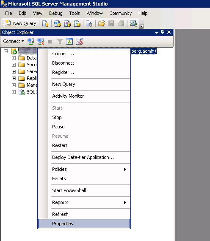Collapse the server root node
Image resolution: width=210 pixels, height=241 pixels.
pyautogui.click(x=6, y=51)
